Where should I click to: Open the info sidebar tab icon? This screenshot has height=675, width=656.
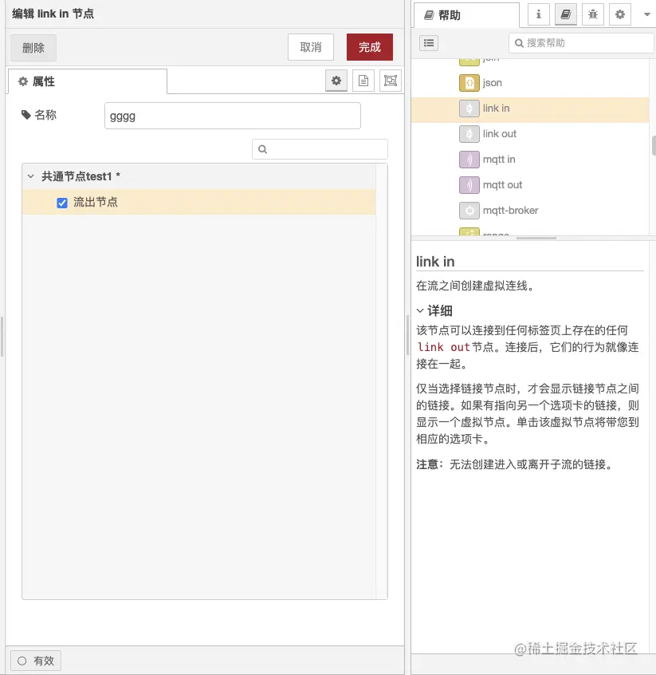(x=539, y=14)
